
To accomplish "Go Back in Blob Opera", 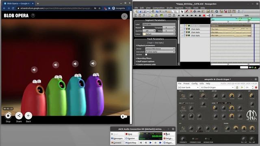I will [28, 116].
